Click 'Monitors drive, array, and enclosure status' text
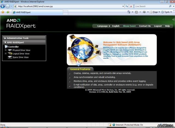Screen dimensions: 175x128 (x=110, y=81)
